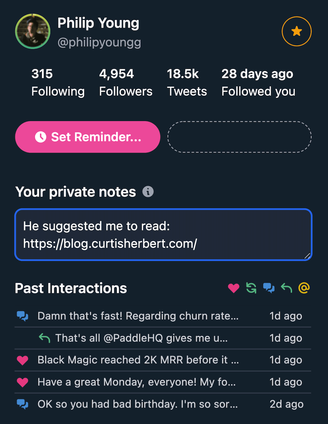Screen dimensions: 328x424
Task: Toggle the conversations filter icon
Action: (269, 288)
